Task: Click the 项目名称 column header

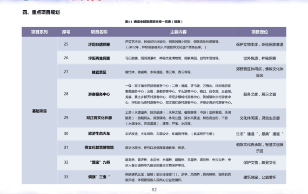Action: click(99, 32)
